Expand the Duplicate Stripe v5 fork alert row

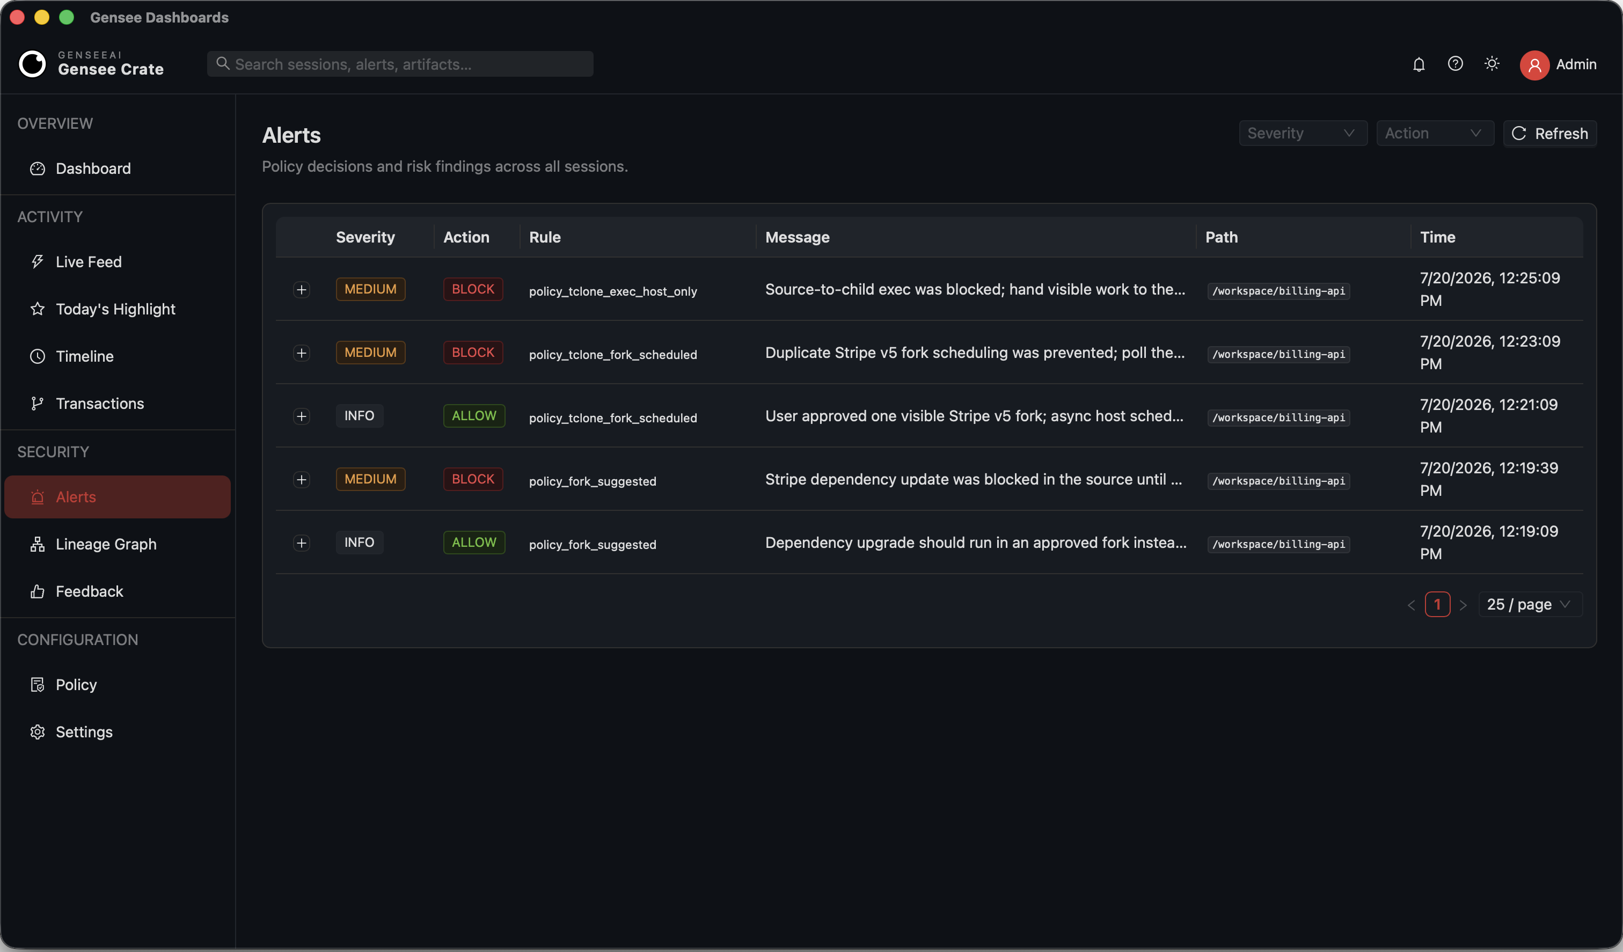(x=302, y=353)
